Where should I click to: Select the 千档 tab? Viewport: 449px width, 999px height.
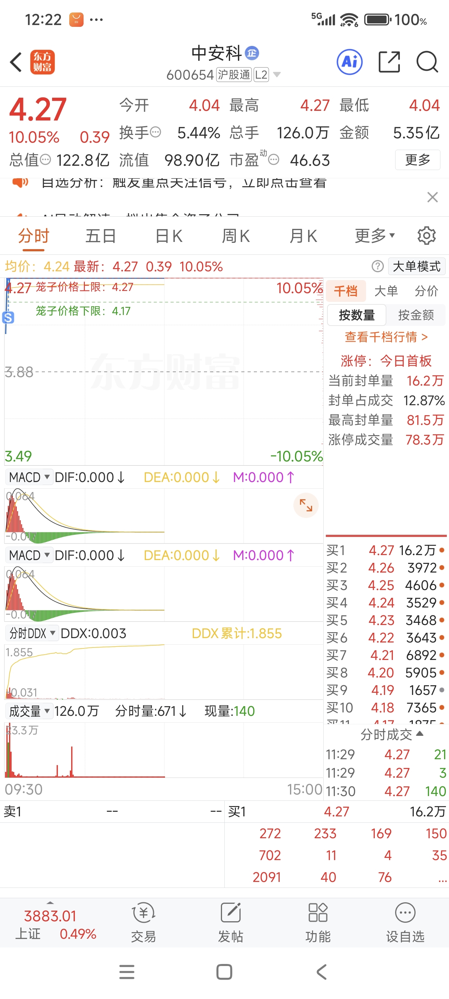(x=346, y=291)
